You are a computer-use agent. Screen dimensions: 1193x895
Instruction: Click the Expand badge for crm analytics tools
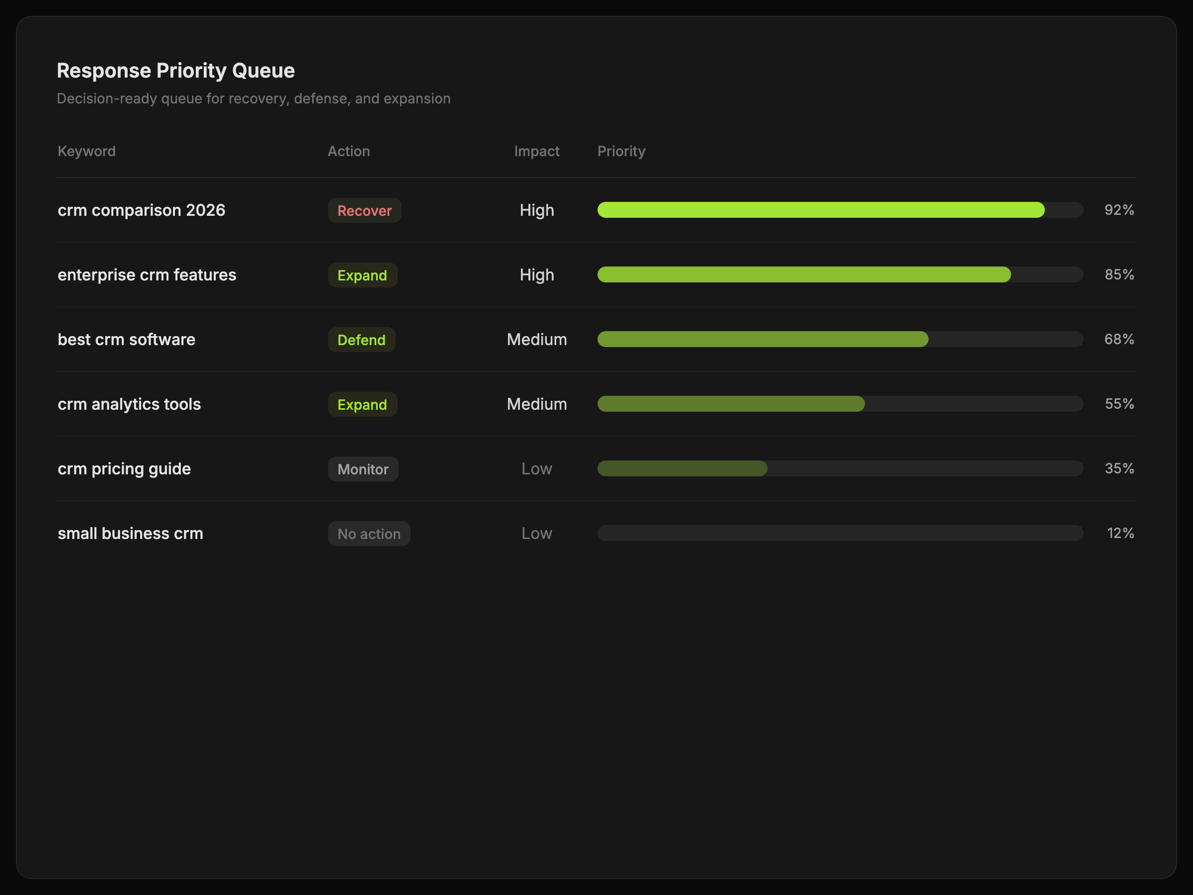click(x=362, y=405)
